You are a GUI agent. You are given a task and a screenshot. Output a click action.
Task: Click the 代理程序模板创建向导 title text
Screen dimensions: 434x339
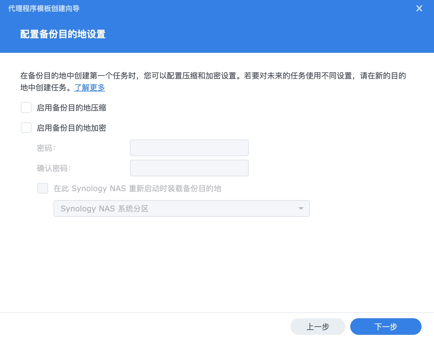point(44,9)
